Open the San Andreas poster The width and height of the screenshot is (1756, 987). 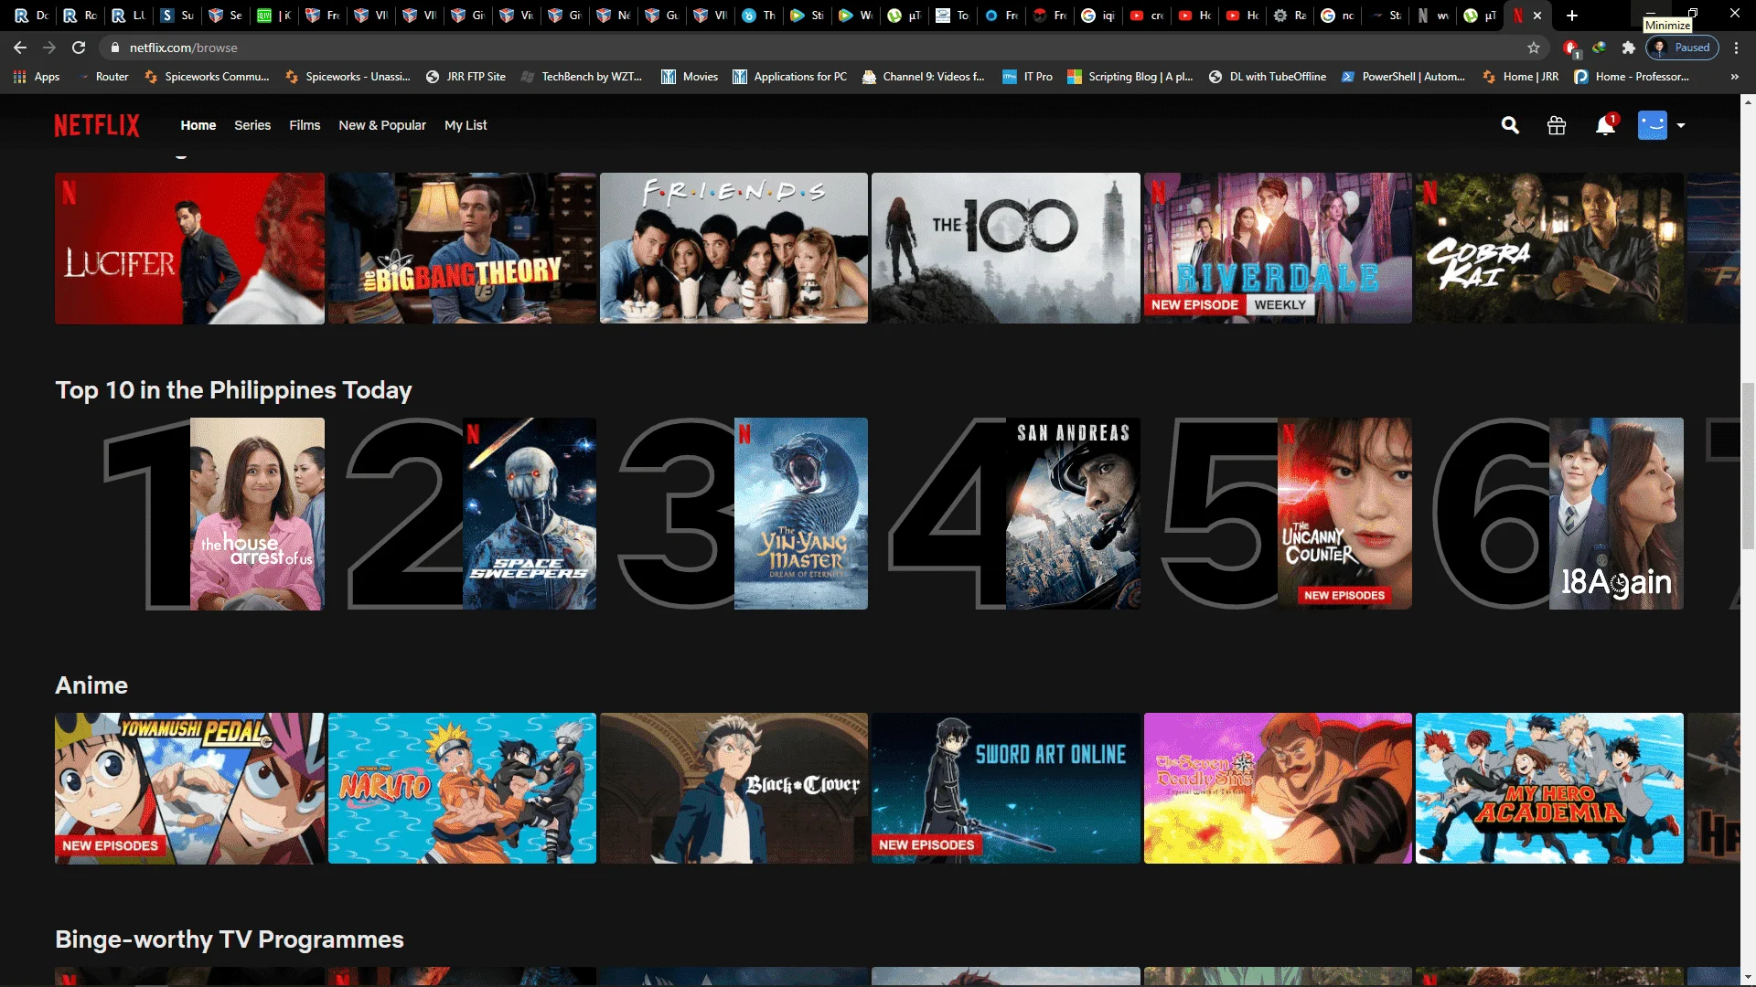[1073, 514]
